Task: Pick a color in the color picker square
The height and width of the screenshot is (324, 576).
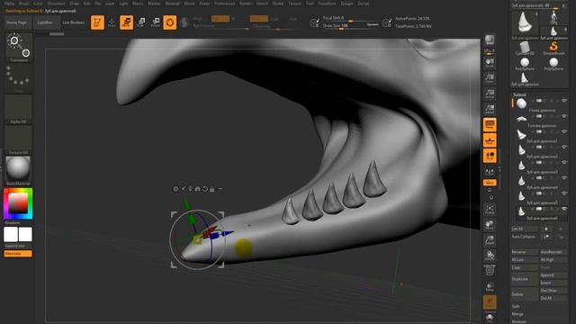Action: point(18,203)
